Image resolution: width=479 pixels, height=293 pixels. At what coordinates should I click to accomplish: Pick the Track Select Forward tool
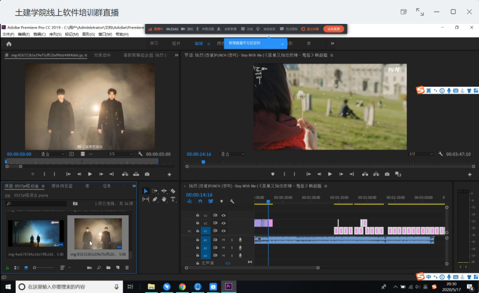155,191
